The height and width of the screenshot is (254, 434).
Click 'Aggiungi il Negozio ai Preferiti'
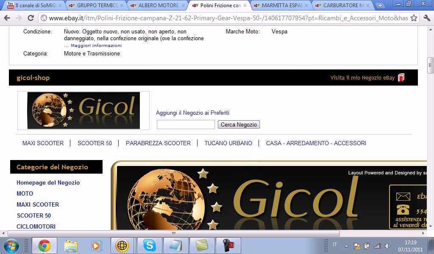coord(192,113)
